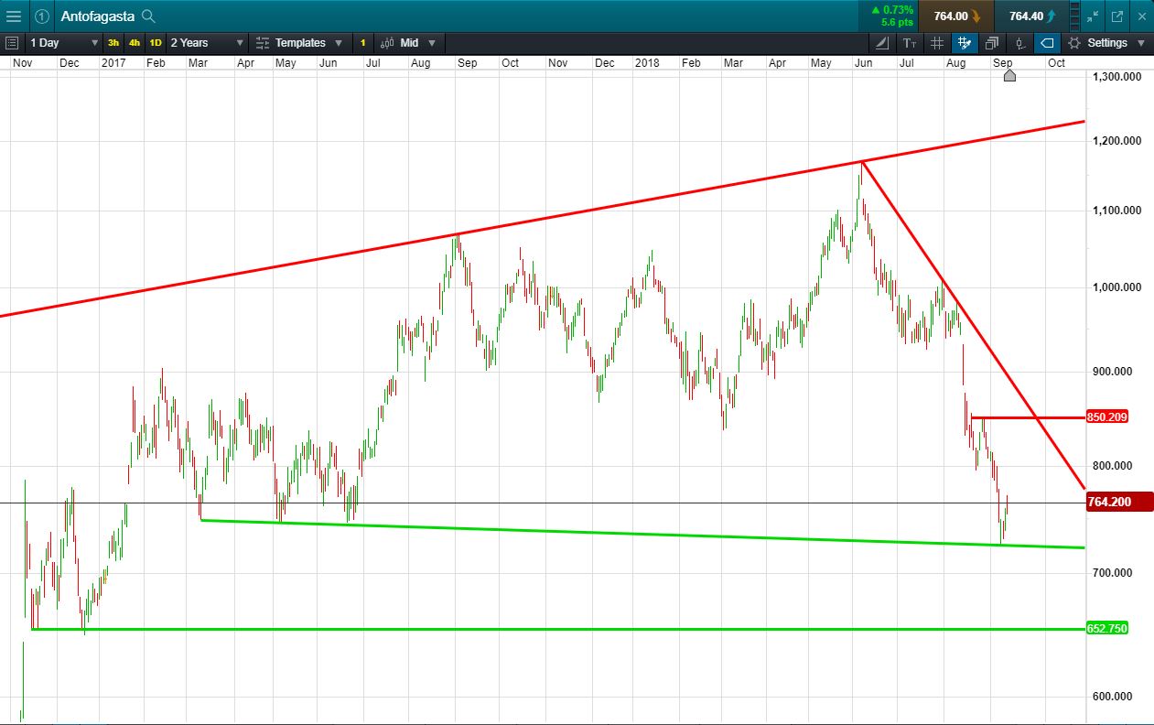Toggle the price label tag icon
Viewport: 1154px width, 725px height.
tap(1047, 43)
